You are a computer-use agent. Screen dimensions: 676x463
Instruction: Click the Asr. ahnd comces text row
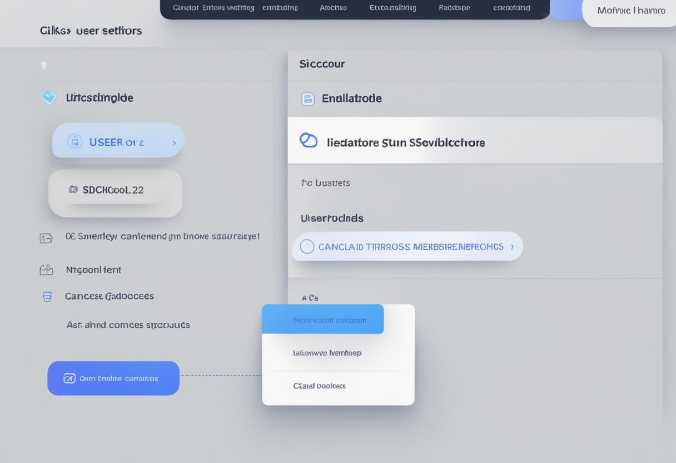128,324
